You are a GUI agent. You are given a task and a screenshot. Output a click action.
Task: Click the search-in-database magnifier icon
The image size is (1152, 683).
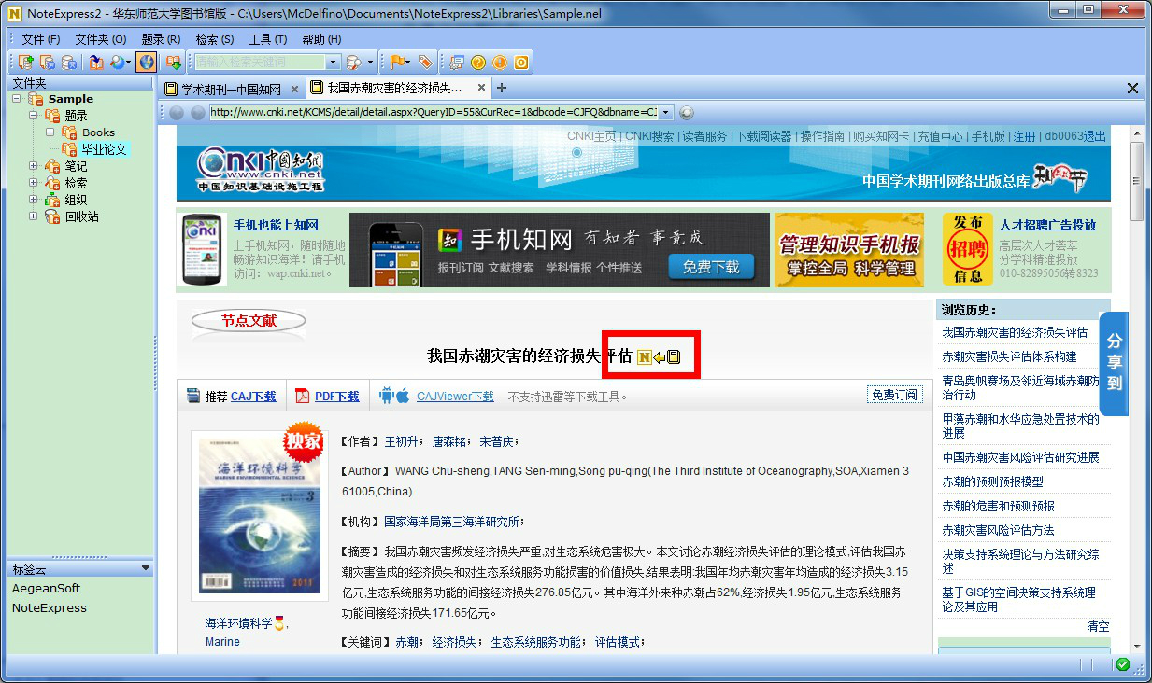click(x=354, y=63)
